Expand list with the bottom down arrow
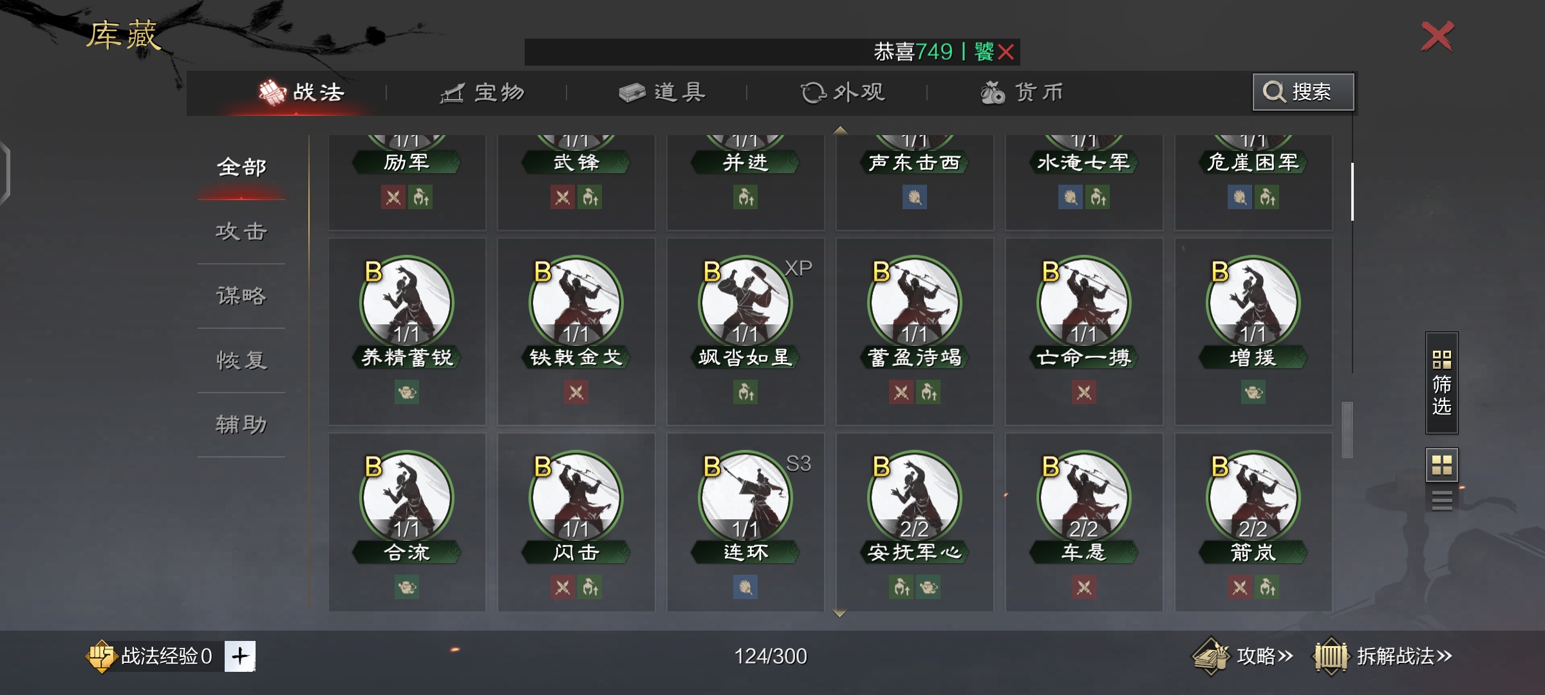Screen dimensions: 1545x695 839,613
